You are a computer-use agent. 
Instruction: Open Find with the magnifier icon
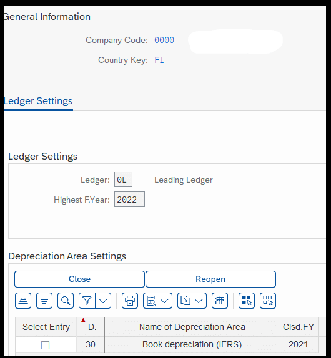point(66,301)
